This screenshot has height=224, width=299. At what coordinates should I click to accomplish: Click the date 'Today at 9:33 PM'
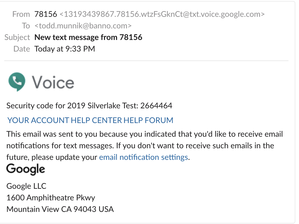65,49
